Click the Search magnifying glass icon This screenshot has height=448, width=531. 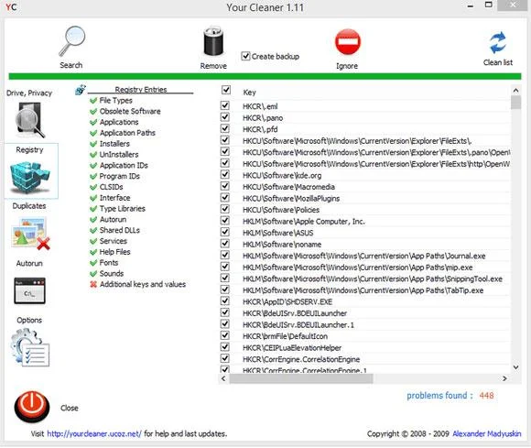pos(71,40)
